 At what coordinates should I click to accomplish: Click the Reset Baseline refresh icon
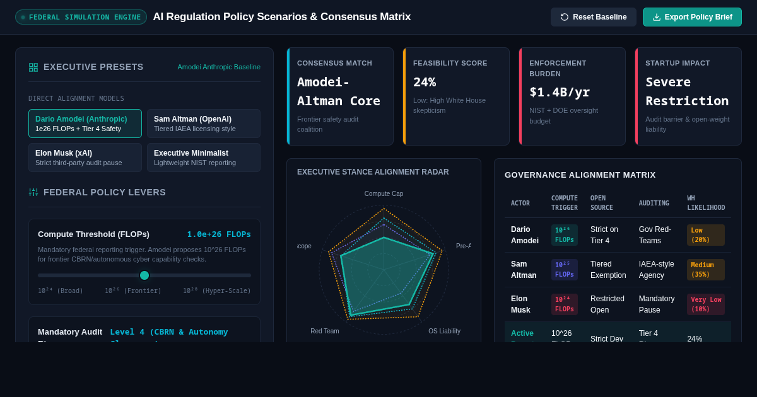[565, 17]
